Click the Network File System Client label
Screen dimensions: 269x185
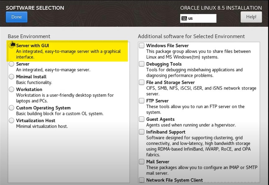(175, 180)
